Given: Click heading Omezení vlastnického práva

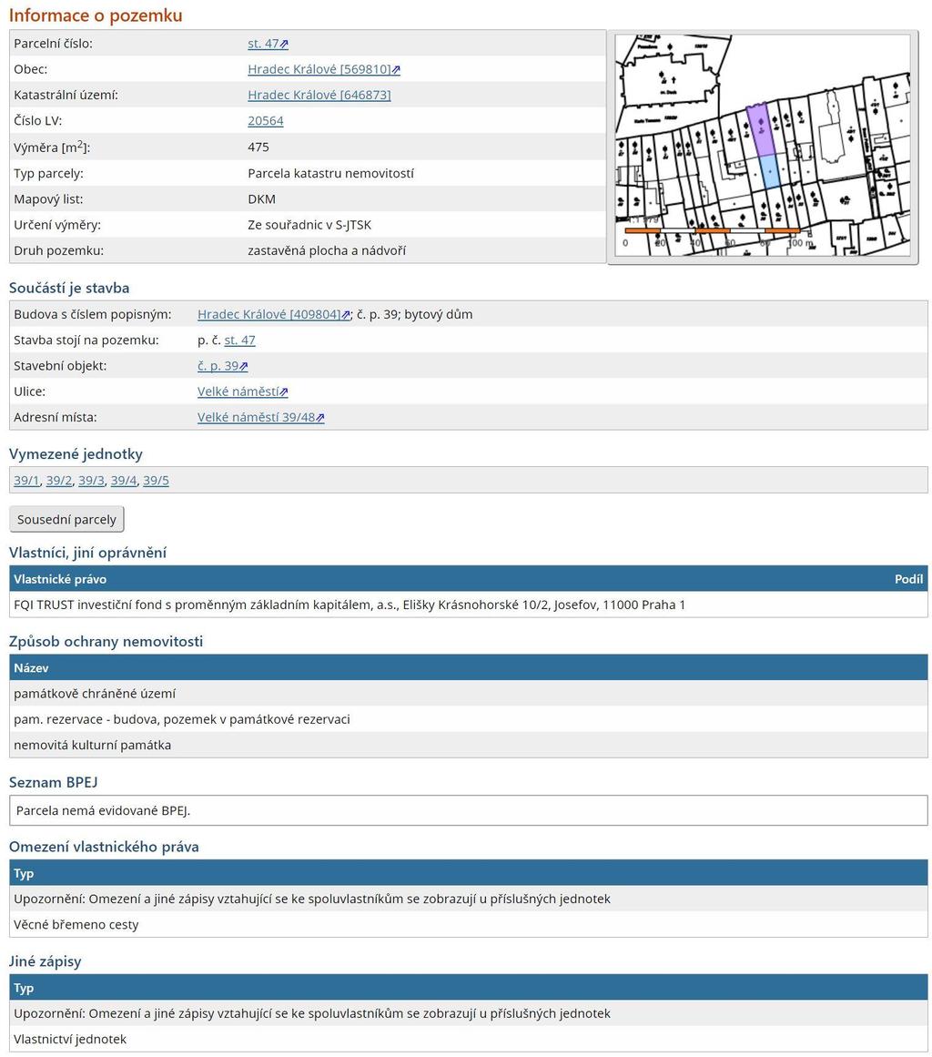Looking at the screenshot, I should [x=104, y=848].
